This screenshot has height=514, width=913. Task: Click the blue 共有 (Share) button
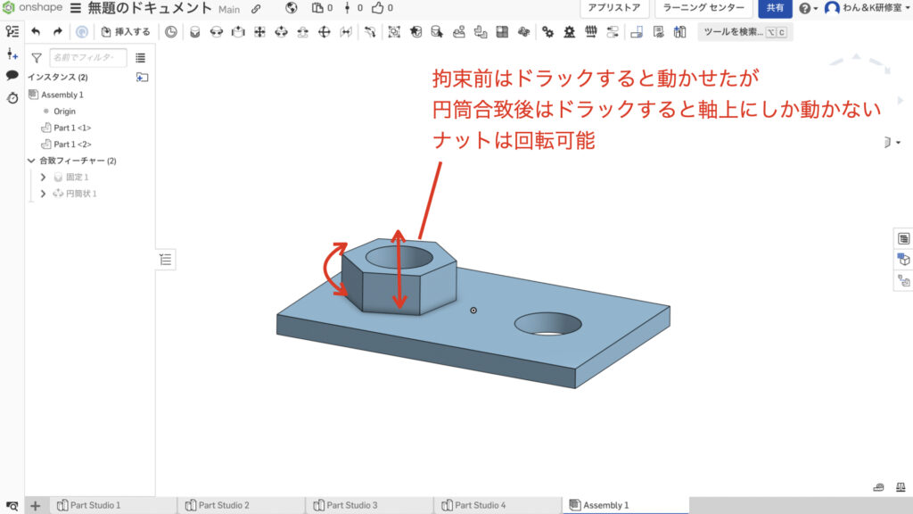(775, 8)
